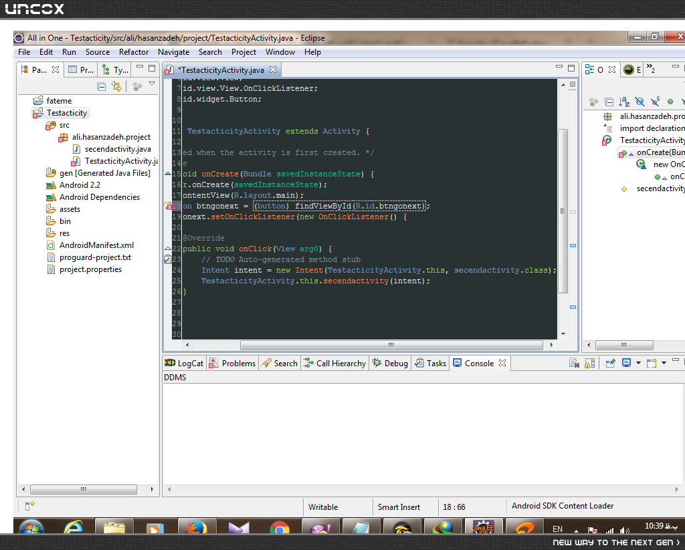The width and height of the screenshot is (685, 550).
Task: Open the Project menu
Action: 243,52
